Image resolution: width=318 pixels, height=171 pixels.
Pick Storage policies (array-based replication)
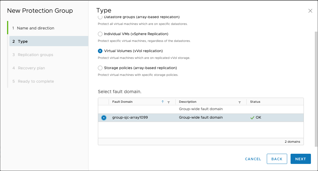(x=100, y=68)
